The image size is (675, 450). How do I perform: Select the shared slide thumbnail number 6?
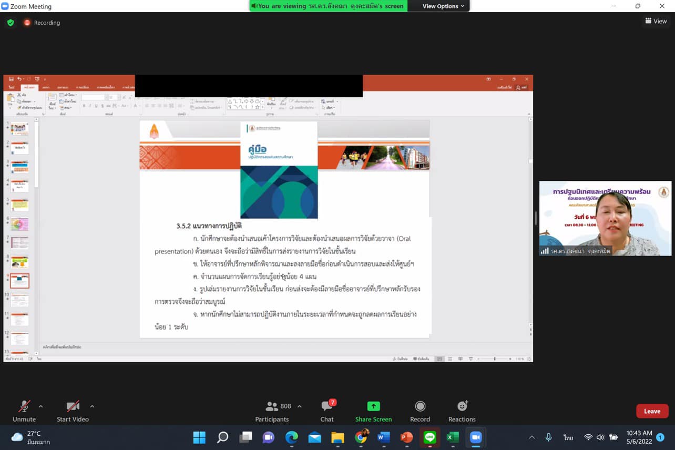[x=20, y=224]
